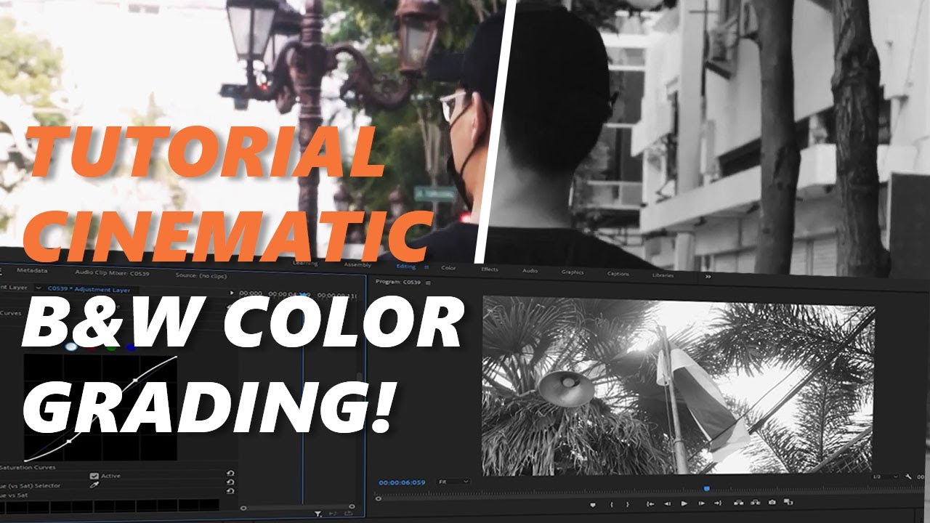Viewport: 930px width, 523px height.
Task: Step forward one frame in Program monitor
Action: pos(701,503)
